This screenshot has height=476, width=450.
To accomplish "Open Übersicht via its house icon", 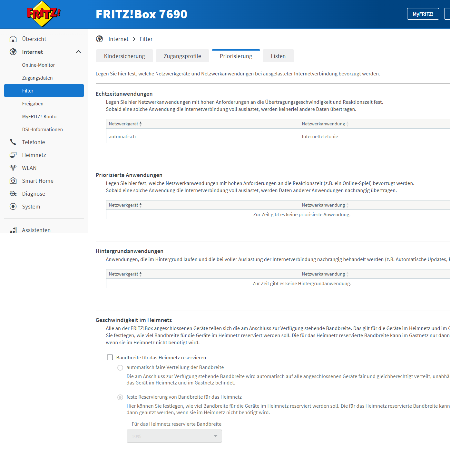I will point(13,39).
